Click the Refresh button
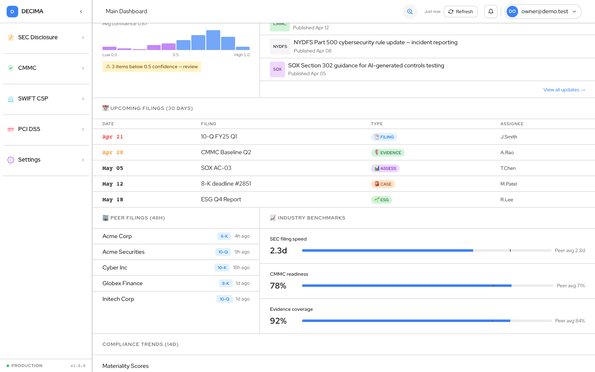Viewport: 595px width, 372px height. [x=461, y=12]
